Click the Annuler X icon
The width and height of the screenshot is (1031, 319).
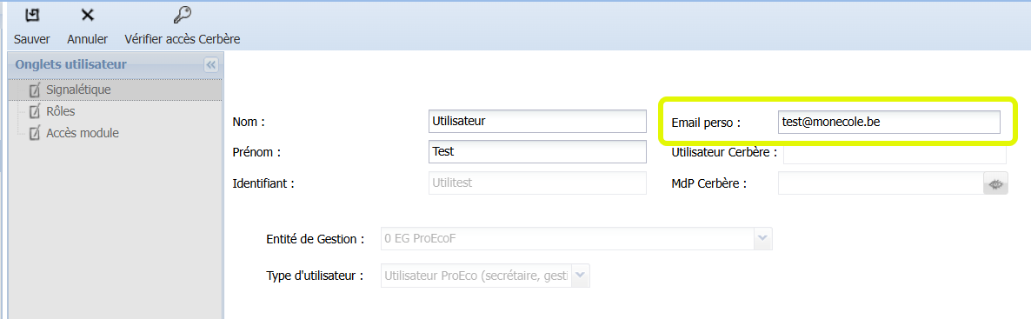click(88, 15)
